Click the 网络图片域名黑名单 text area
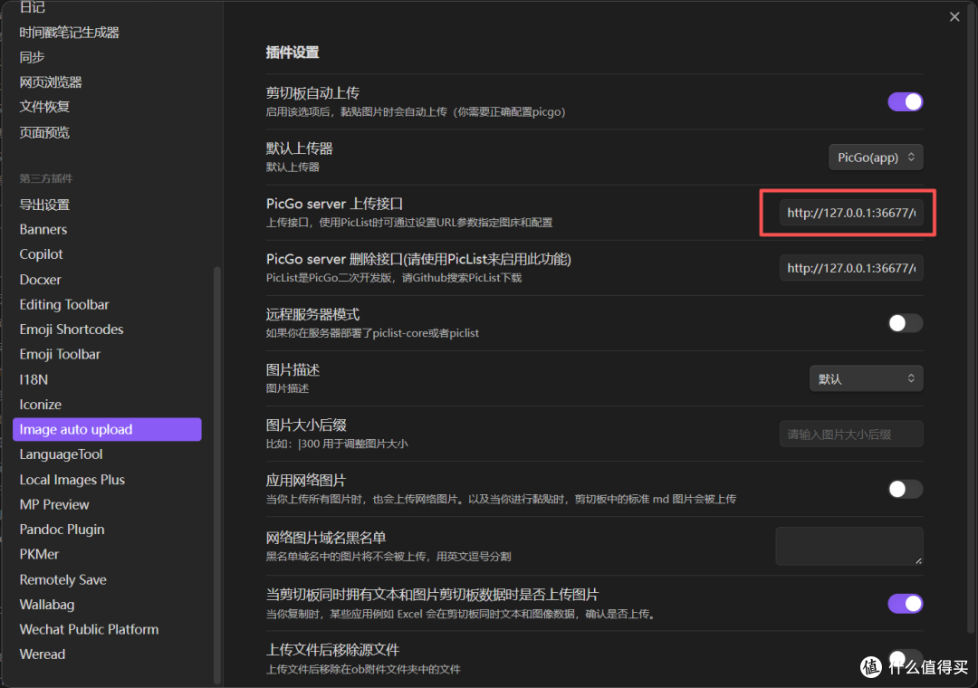 point(849,547)
